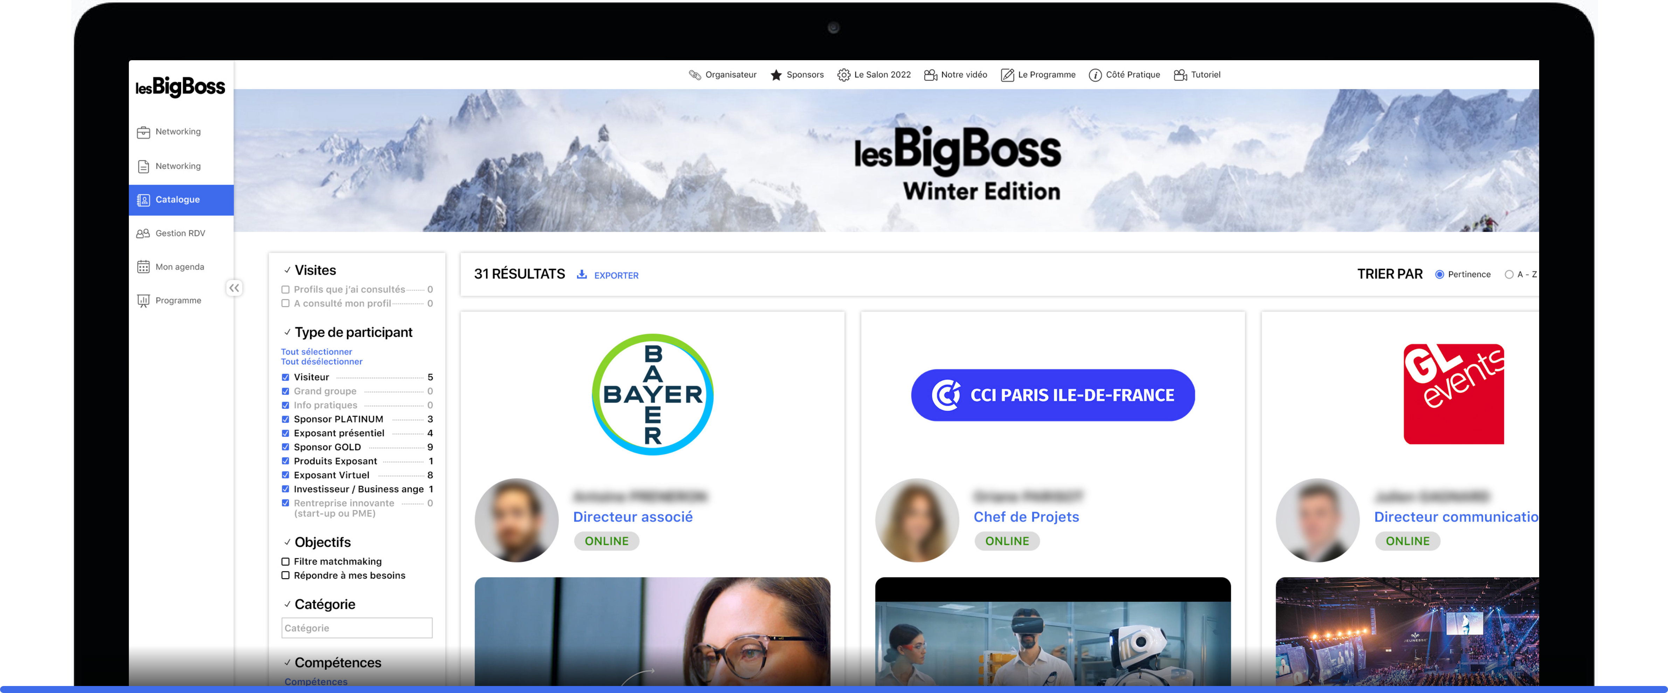
Task: Click the Organisateur handshake icon
Action: tap(695, 75)
